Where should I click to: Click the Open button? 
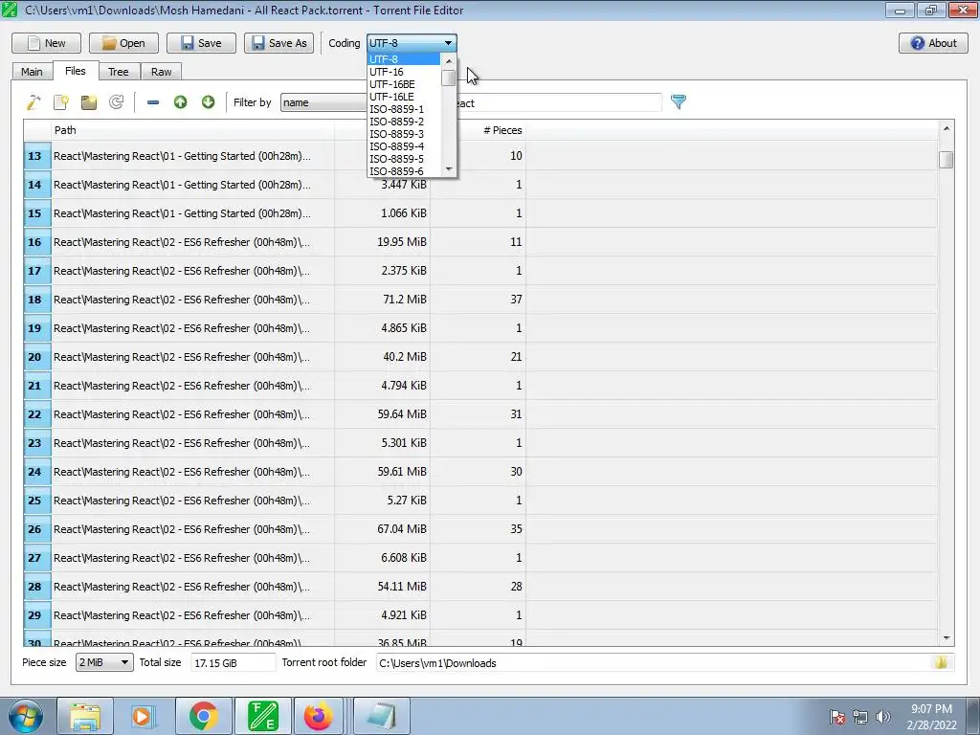click(123, 43)
